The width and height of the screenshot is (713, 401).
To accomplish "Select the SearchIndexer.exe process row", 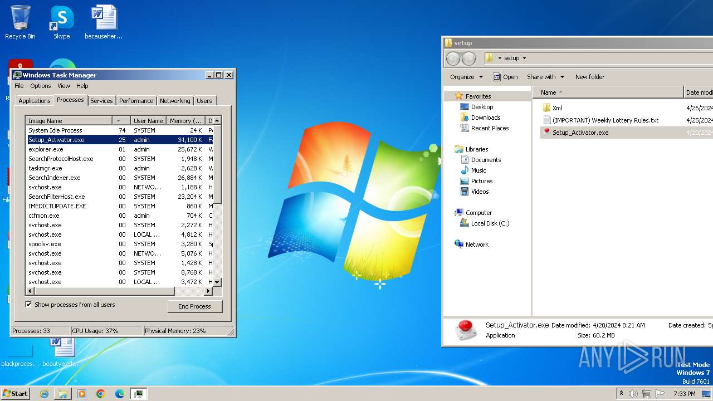I will tap(119, 178).
